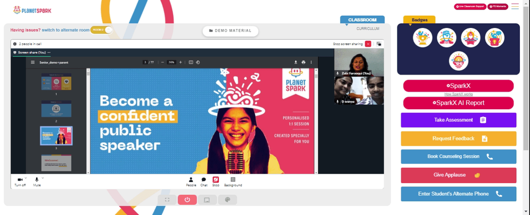Click the whiteboard screen button below video

[207, 200]
